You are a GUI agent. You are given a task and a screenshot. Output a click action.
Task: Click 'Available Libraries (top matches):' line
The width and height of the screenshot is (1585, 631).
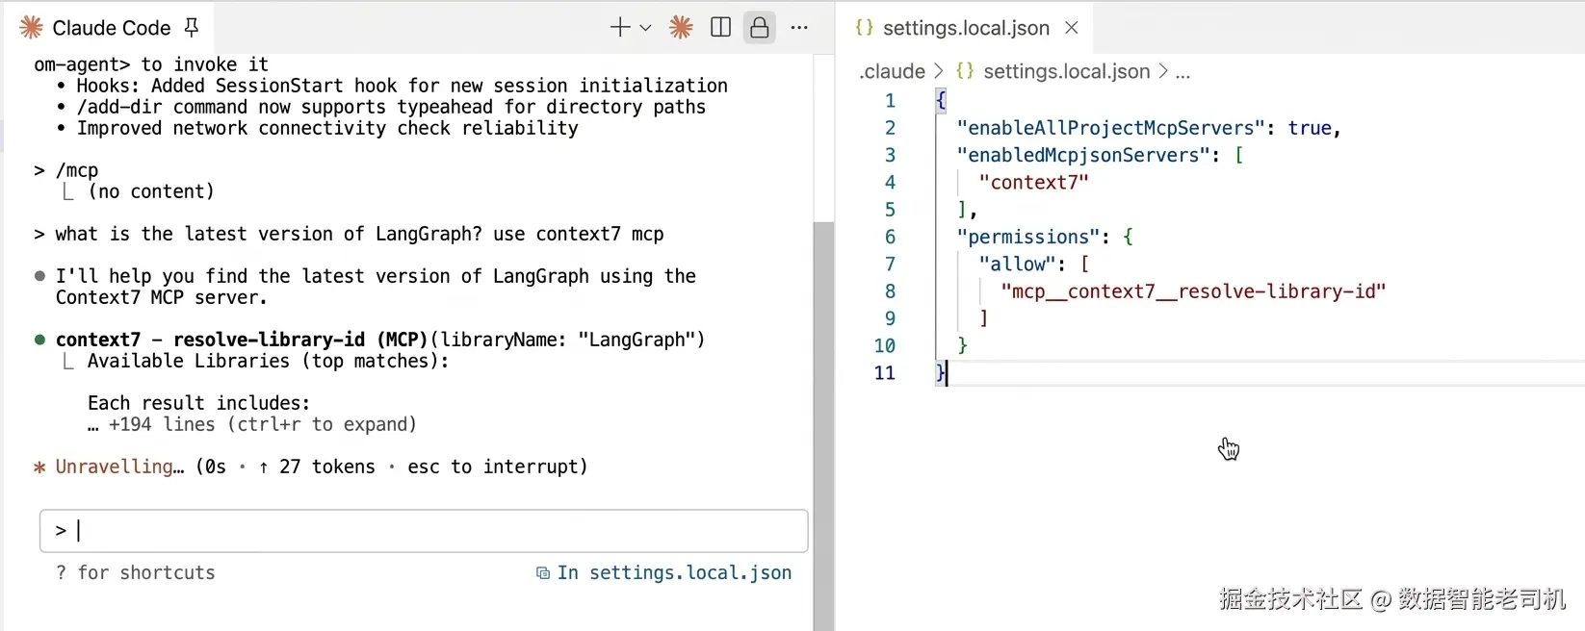pyautogui.click(x=268, y=361)
